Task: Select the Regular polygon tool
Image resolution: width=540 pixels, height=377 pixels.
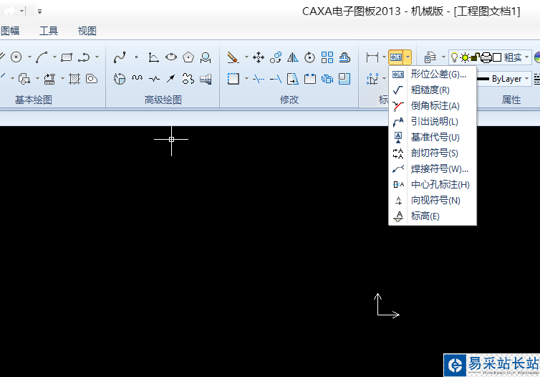Action: coord(188,57)
